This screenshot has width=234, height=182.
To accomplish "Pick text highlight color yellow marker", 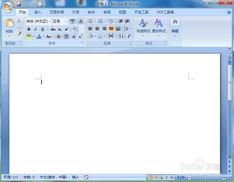I will 28,36.
